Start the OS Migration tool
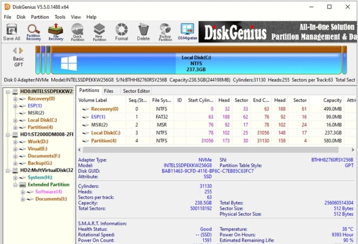 pos(187,32)
